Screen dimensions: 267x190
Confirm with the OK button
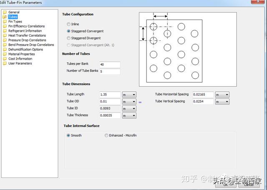click(x=226, y=185)
